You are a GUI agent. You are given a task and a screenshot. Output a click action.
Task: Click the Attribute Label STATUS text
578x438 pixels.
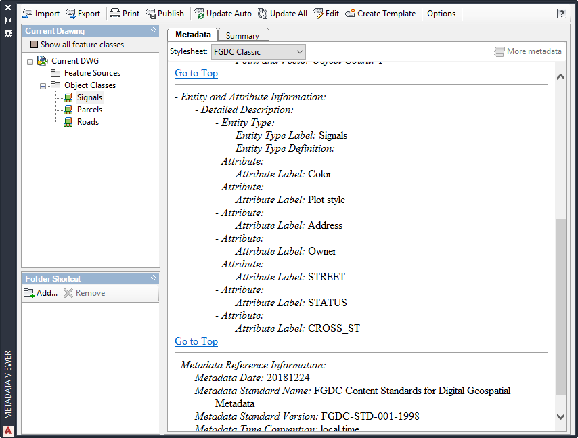pyautogui.click(x=291, y=303)
